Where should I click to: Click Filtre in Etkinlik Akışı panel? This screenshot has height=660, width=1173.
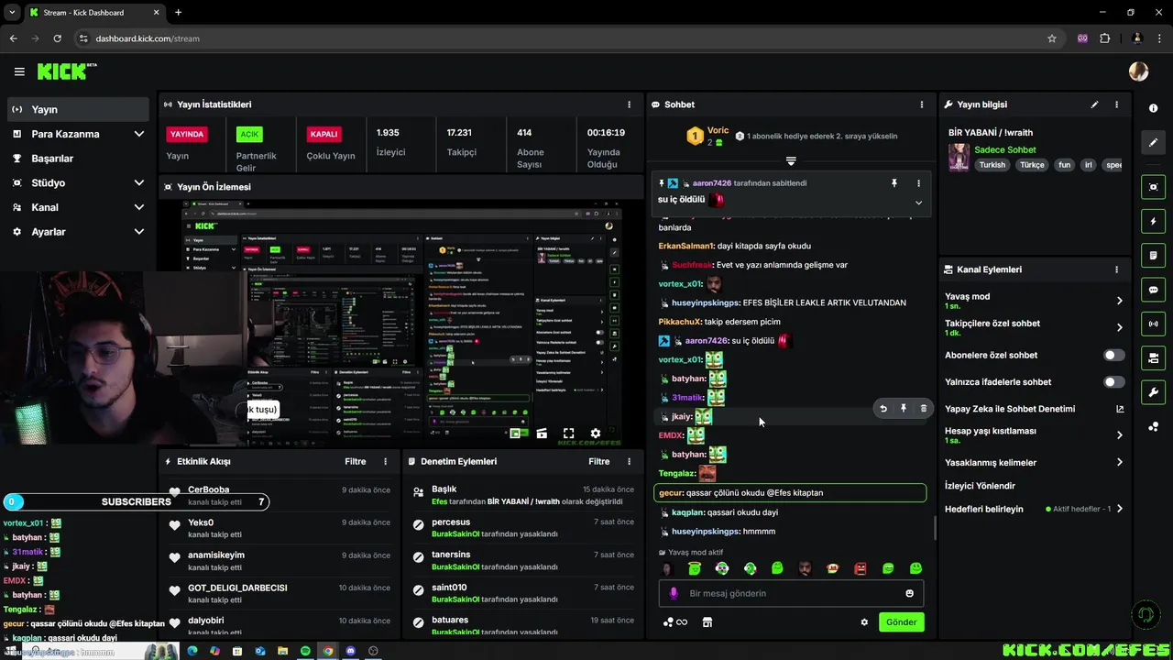[x=355, y=461]
